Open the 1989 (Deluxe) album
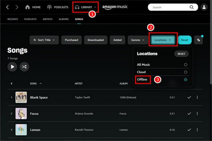Image resolution: width=212 pixels, height=141 pixels. [128, 97]
